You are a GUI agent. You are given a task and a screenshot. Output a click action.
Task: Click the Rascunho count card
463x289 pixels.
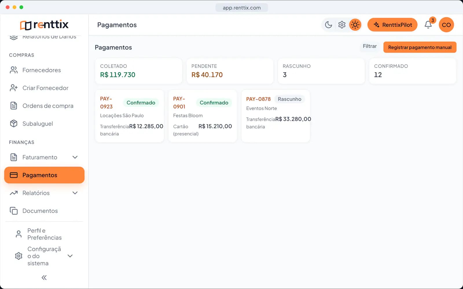[321, 71]
